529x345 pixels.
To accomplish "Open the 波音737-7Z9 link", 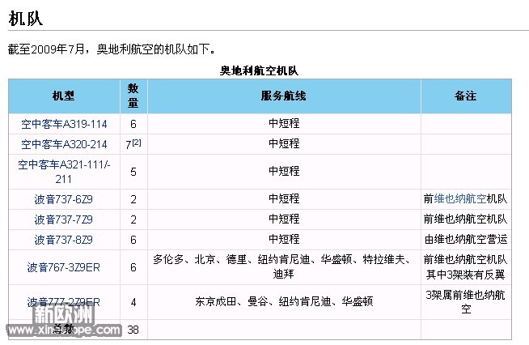I will coord(63,219).
